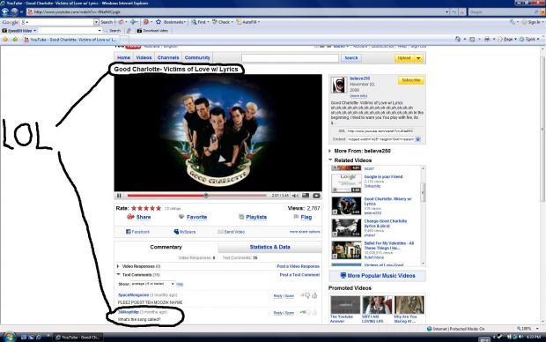
Task: Collapse the Related Videos section
Action: [x=330, y=160]
